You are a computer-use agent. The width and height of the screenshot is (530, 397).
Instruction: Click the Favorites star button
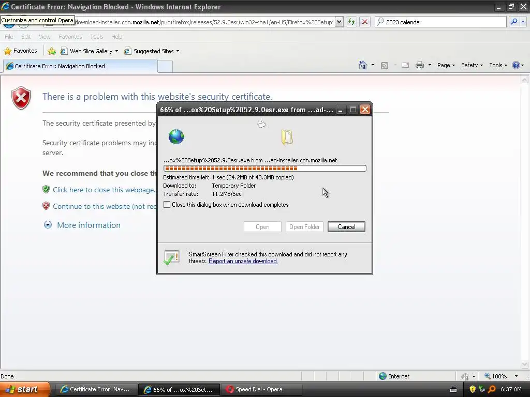tap(20, 51)
